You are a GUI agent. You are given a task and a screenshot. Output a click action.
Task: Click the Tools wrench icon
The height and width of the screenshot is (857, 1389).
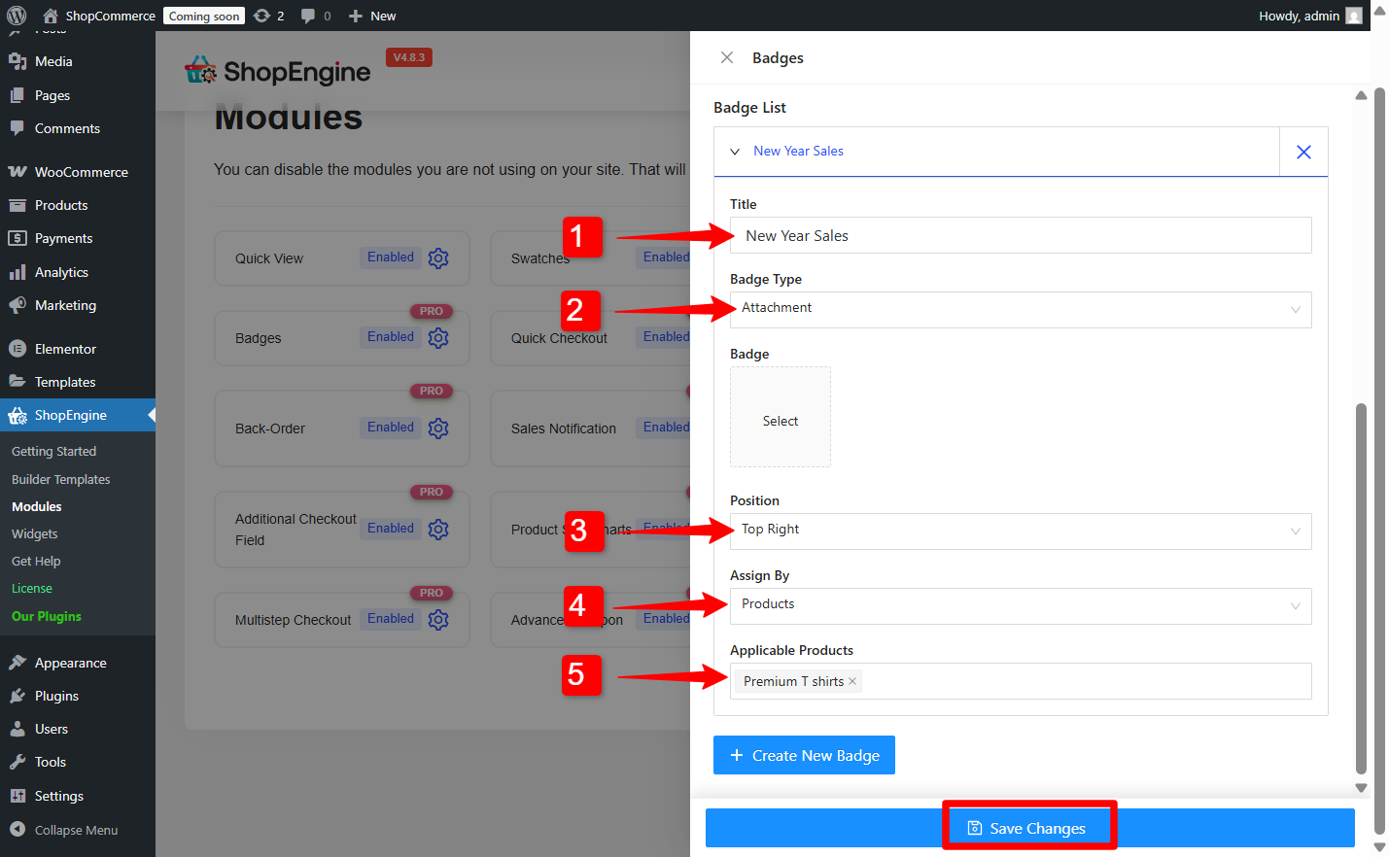(x=17, y=762)
